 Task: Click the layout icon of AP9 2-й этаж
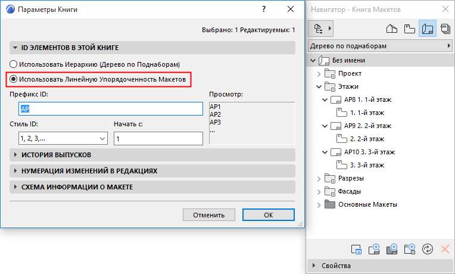(336, 126)
